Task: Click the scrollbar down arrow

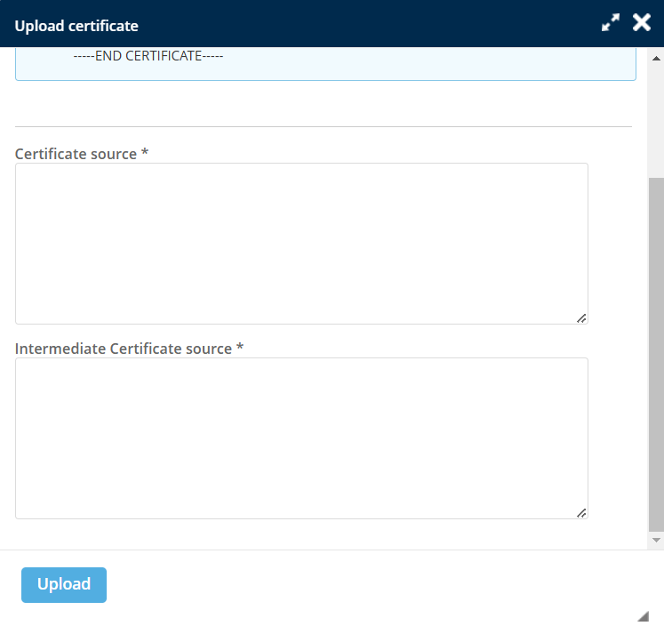Action: pyautogui.click(x=657, y=540)
